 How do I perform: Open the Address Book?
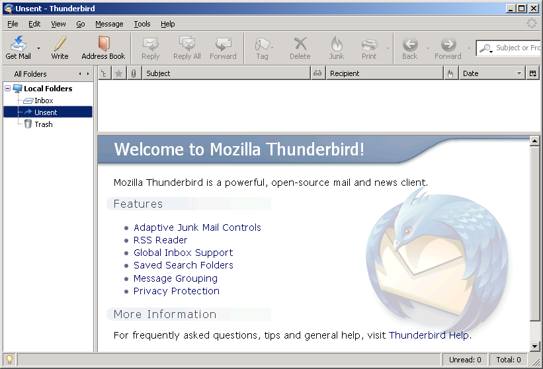pyautogui.click(x=103, y=48)
